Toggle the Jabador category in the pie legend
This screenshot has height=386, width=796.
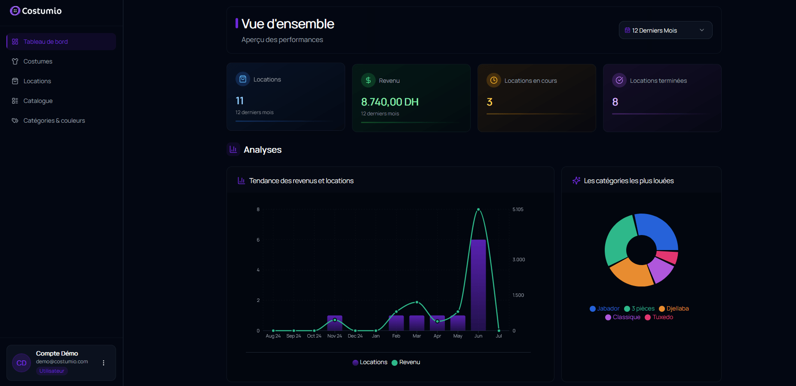[604, 308]
